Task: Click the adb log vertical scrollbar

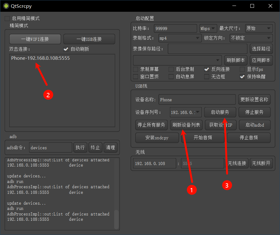Action: (116, 219)
